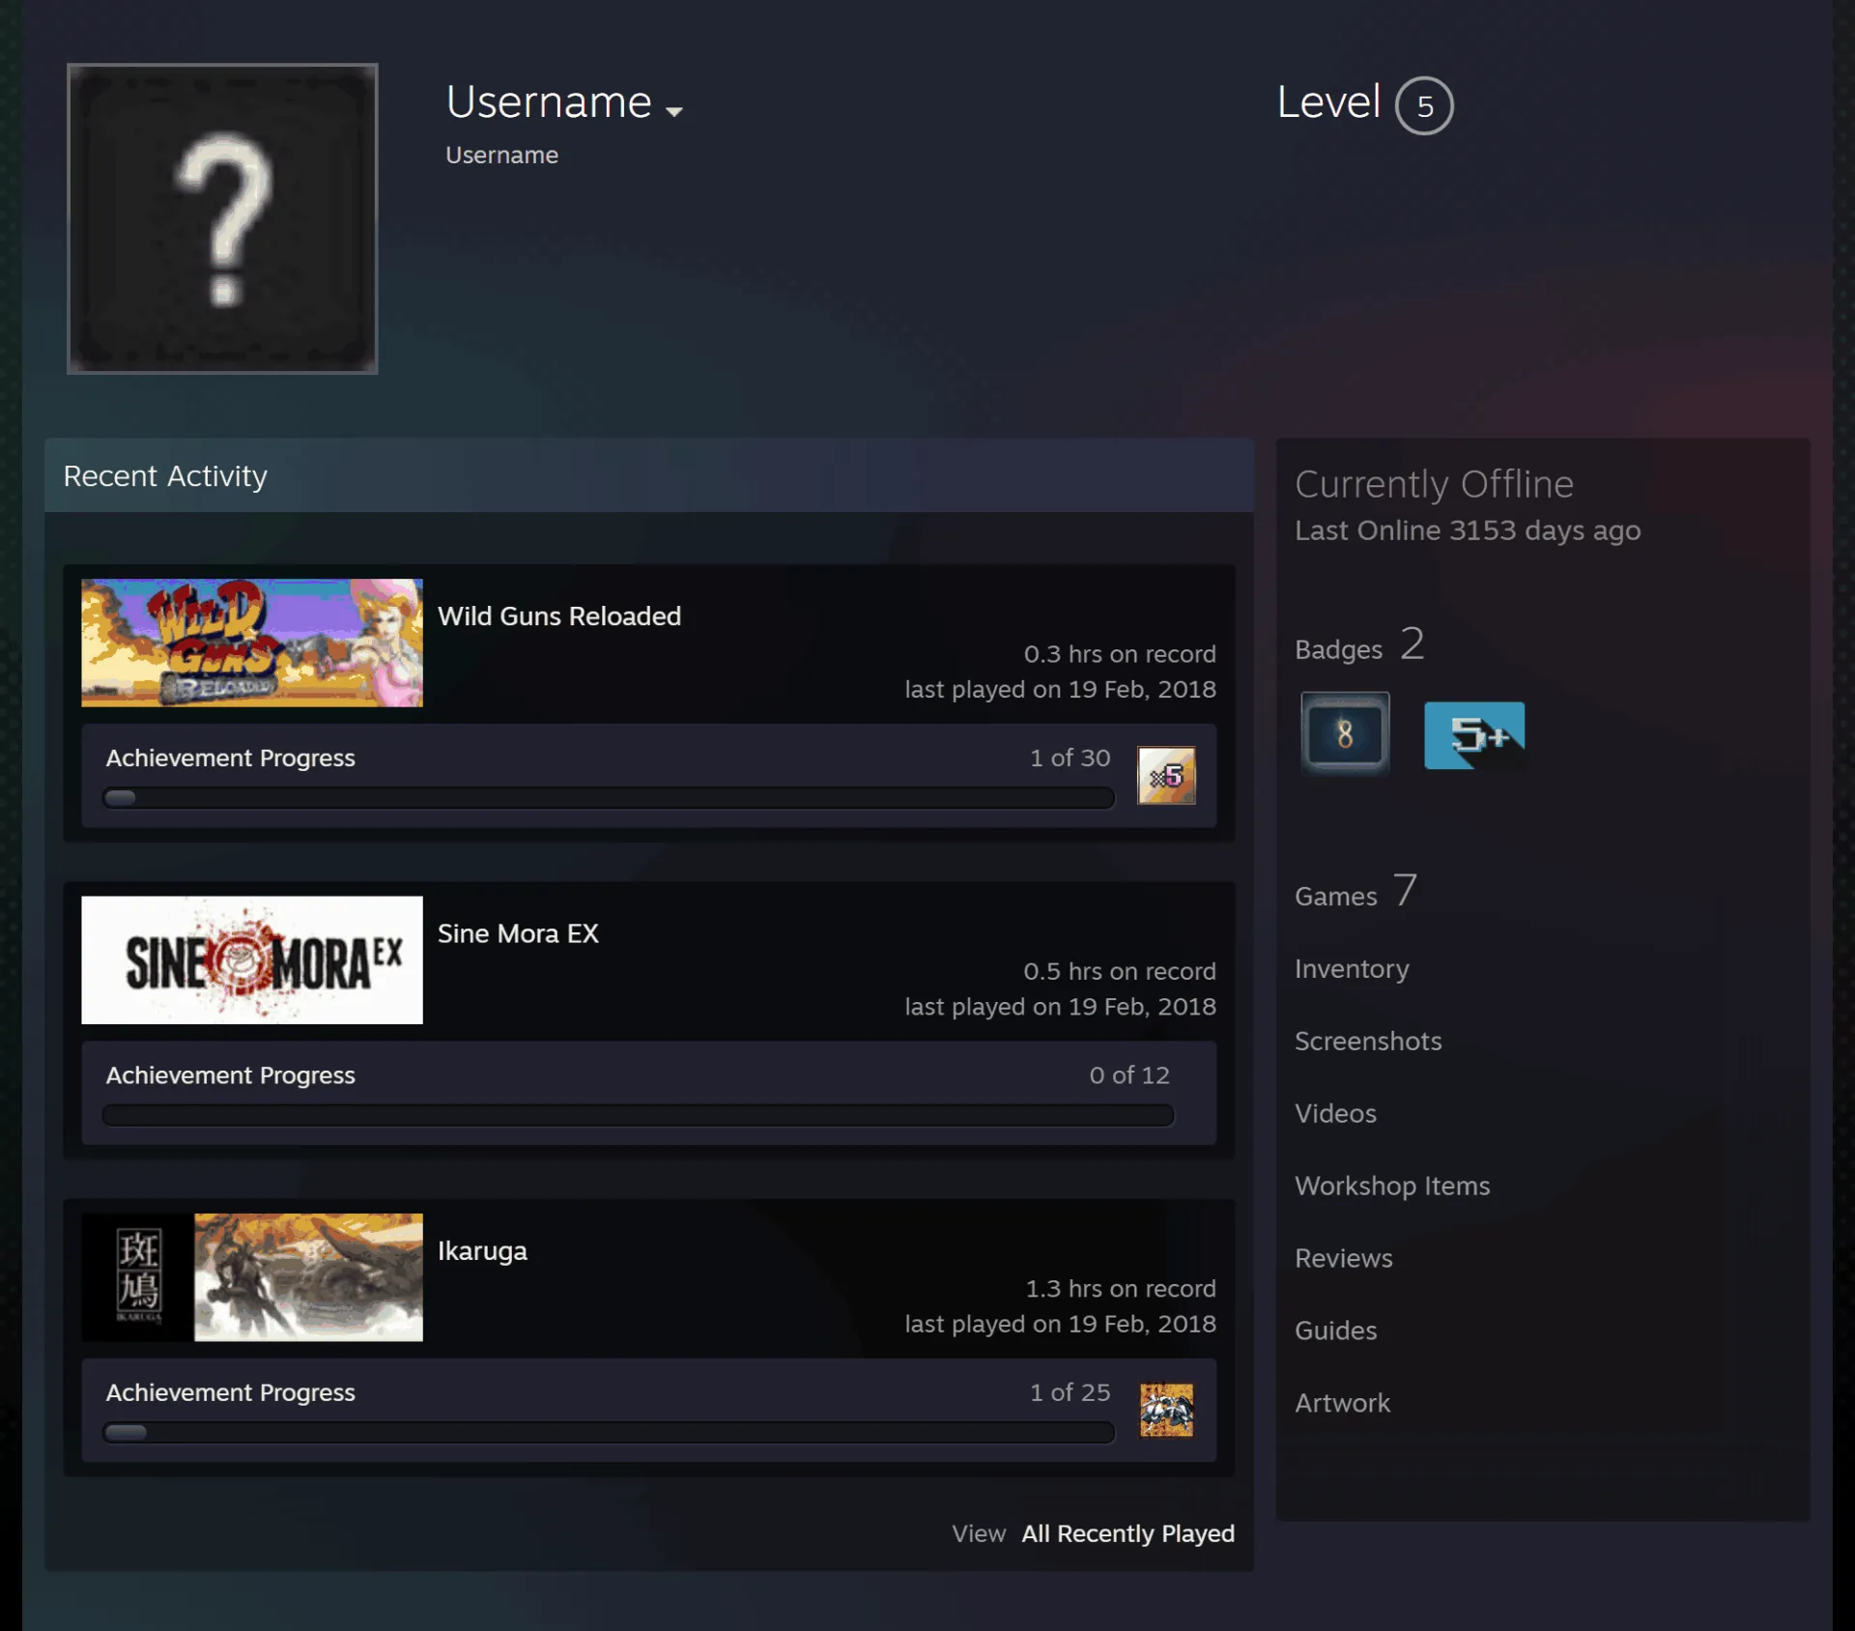Click the Ikaruga title link
The height and width of the screenshot is (1631, 1855).
482,1251
